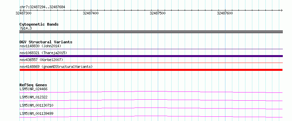Select the thick purple nsv1068321 variant bar

tap(151, 56)
